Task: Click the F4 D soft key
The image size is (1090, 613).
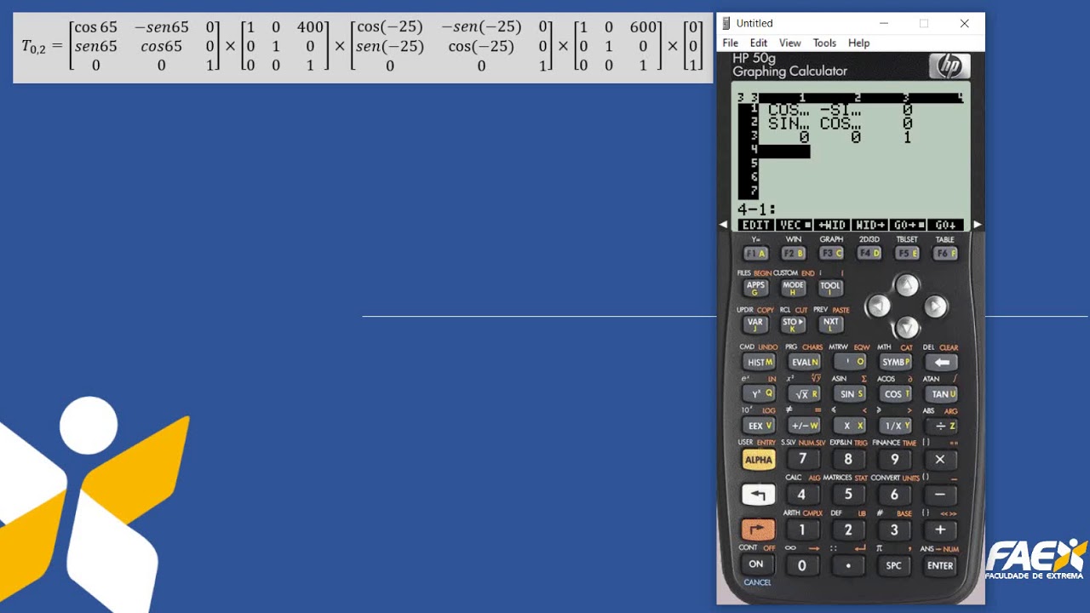Action: tap(869, 254)
